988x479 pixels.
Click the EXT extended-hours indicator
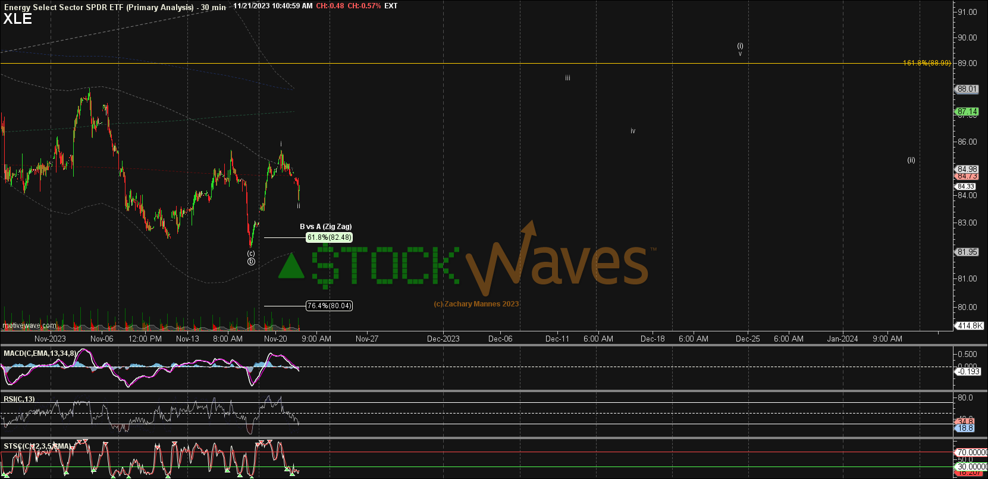pyautogui.click(x=391, y=6)
